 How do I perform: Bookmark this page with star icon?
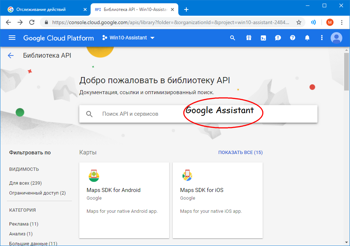[x=298, y=22]
